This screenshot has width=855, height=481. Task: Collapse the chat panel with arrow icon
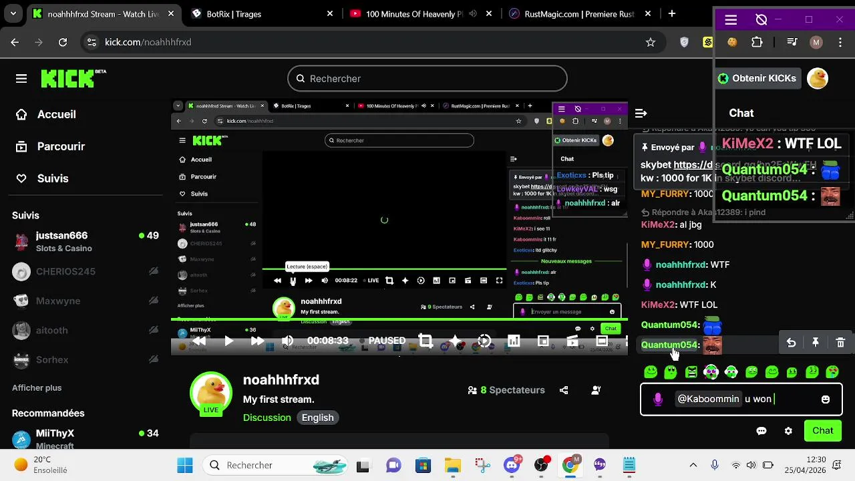(x=641, y=114)
